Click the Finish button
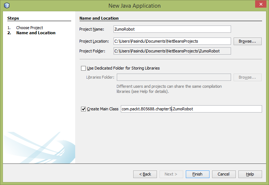 197,174
